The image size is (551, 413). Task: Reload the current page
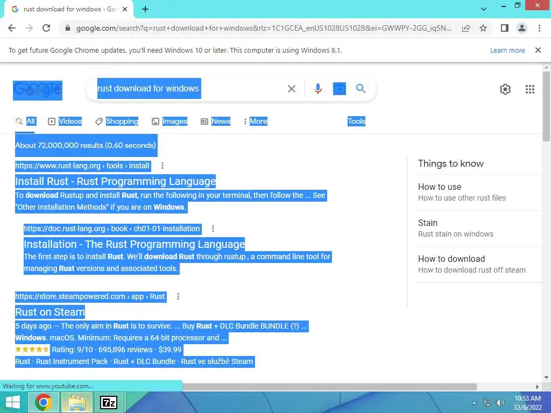[x=46, y=28]
